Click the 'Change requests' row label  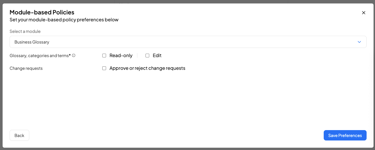(x=26, y=68)
